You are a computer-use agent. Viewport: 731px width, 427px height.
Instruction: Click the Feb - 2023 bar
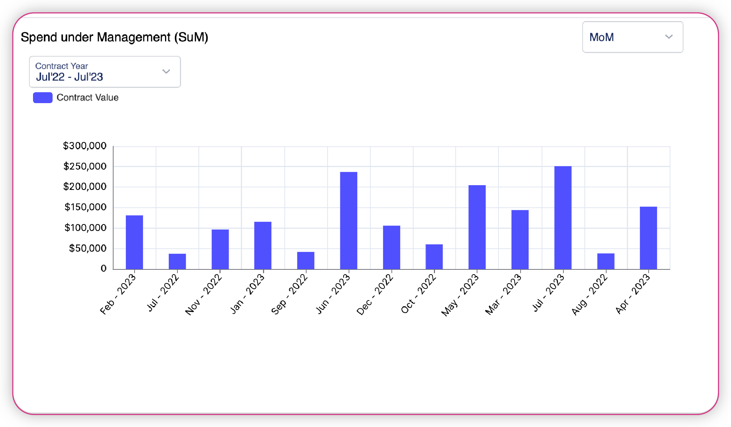point(134,242)
